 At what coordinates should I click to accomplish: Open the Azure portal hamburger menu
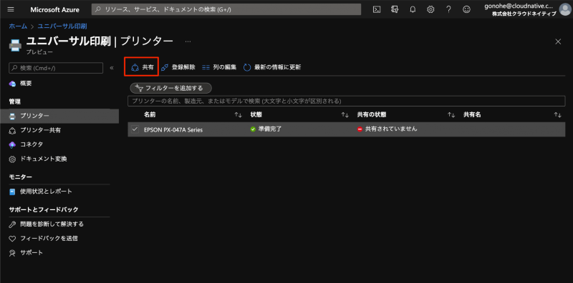pos(10,9)
